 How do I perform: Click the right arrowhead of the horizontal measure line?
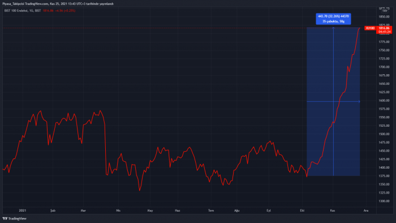point(359,101)
